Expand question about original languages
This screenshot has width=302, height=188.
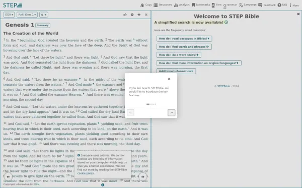(199, 63)
